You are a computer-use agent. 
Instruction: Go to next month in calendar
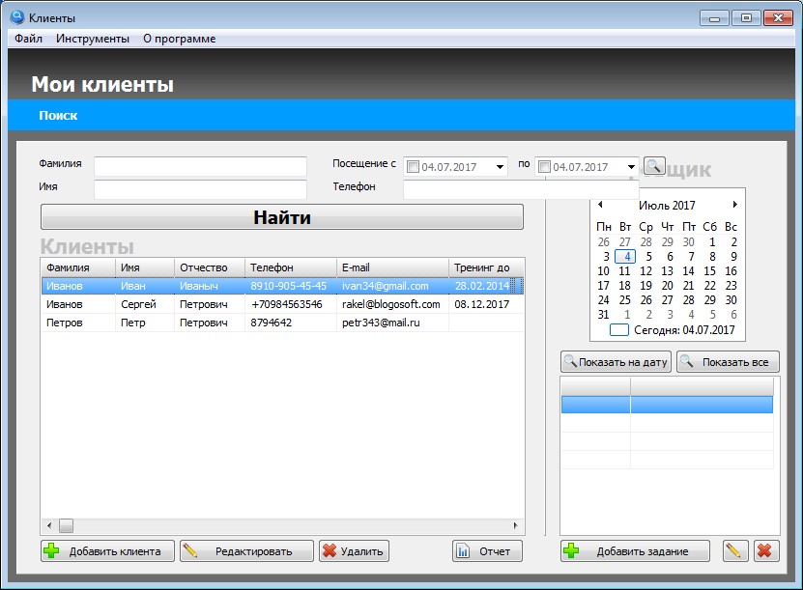click(735, 205)
